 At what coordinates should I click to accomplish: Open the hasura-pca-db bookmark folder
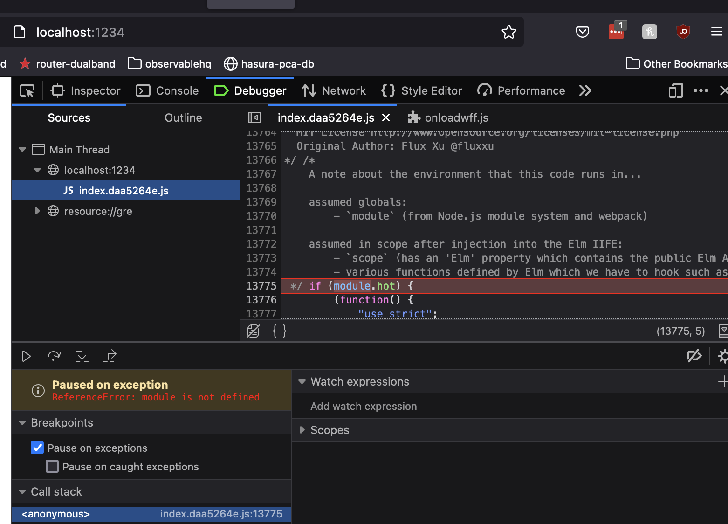tap(268, 64)
